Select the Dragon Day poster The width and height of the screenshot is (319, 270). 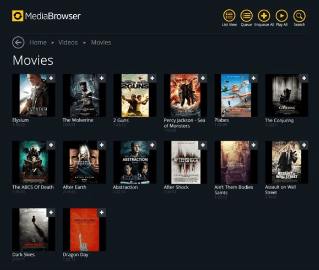(84, 230)
